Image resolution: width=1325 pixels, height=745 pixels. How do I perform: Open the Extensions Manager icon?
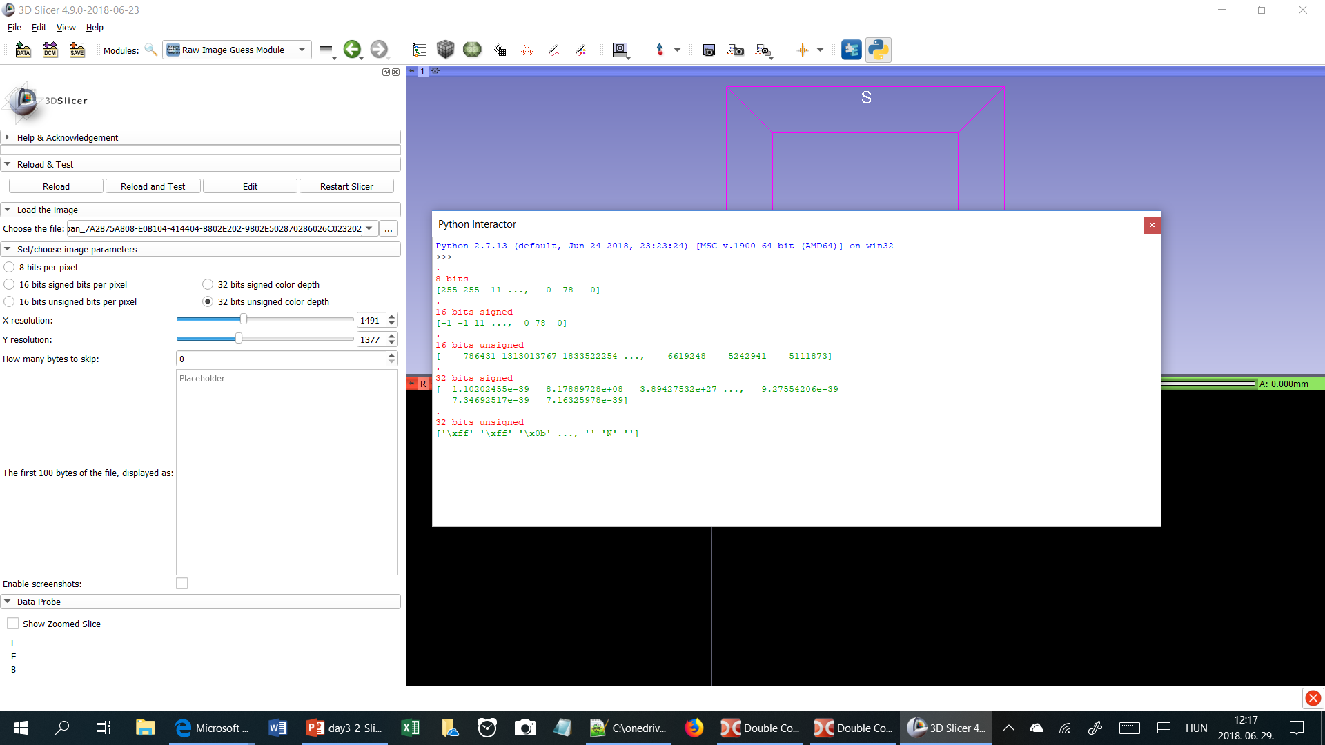point(852,50)
